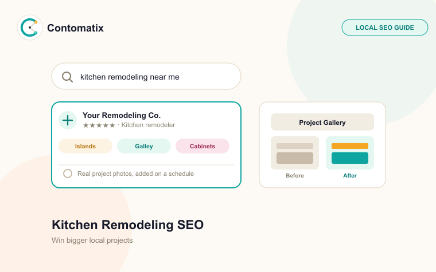Click the Contomatix circular logo icon
The width and height of the screenshot is (436, 272).
[x=30, y=27]
